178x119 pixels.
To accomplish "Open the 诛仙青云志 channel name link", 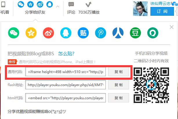I will pos(160,3).
